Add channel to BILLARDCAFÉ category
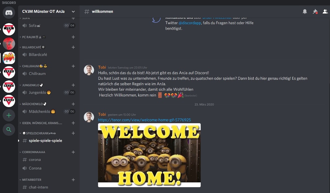 coord(73,47)
